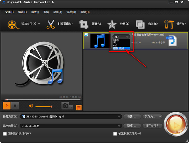
Task: Select the Crop tool icon
Action: click(84, 24)
